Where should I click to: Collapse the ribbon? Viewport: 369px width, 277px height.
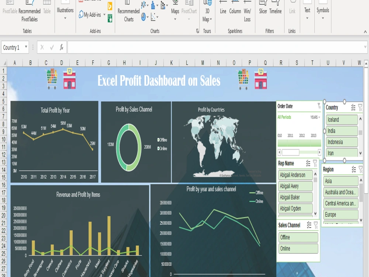point(365,31)
